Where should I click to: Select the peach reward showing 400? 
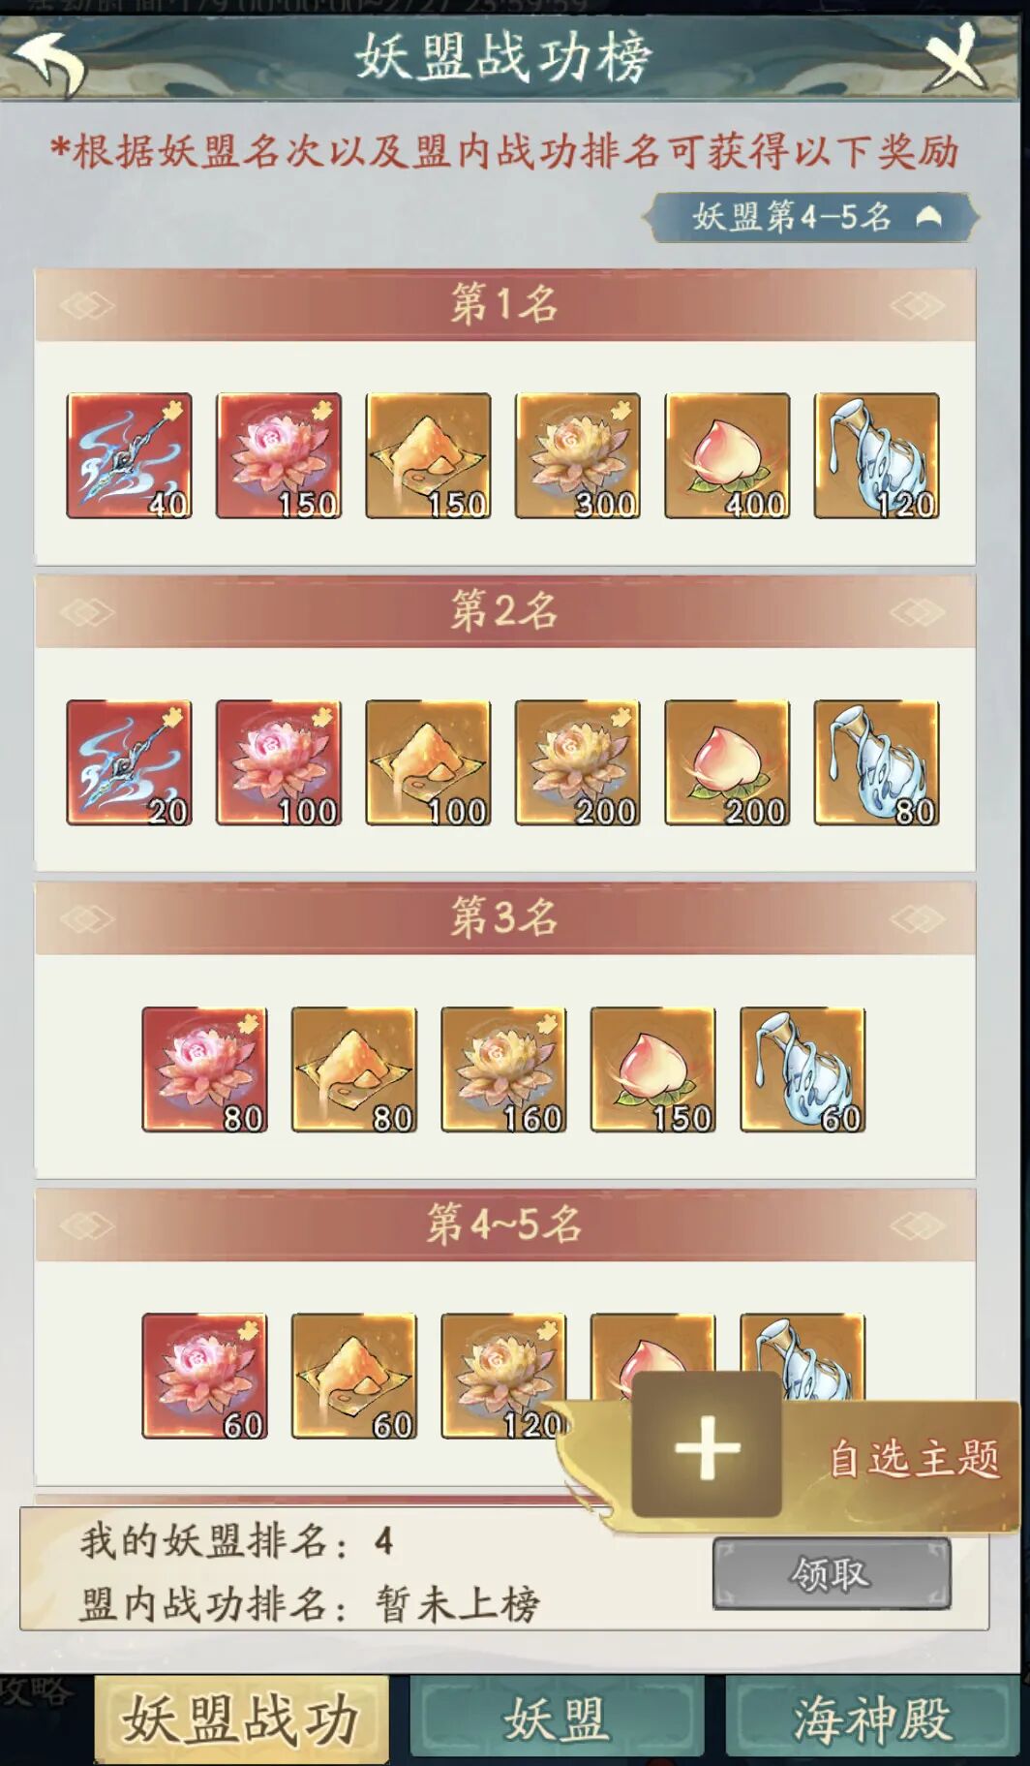(727, 455)
